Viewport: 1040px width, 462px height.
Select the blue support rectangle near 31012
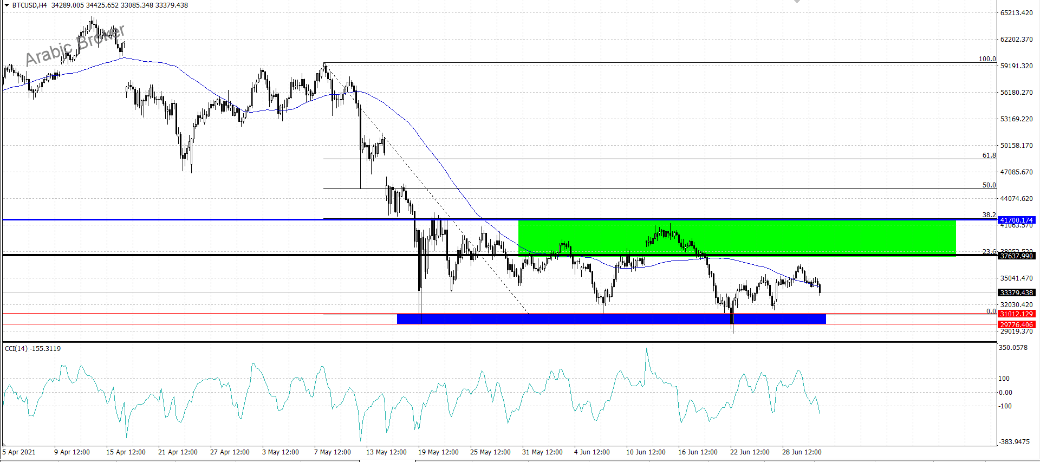(611, 319)
